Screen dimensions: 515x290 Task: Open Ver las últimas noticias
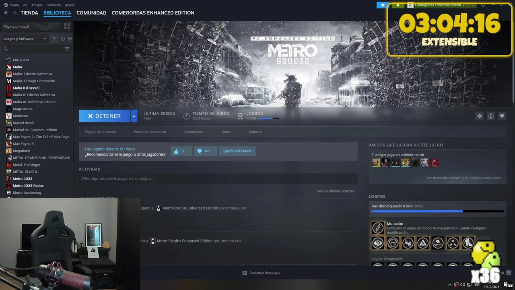(336, 191)
